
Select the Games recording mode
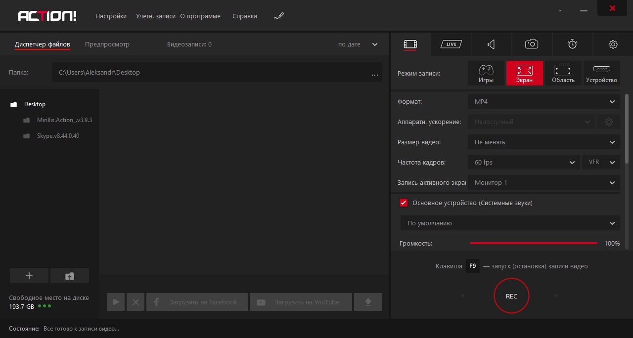pyautogui.click(x=486, y=73)
